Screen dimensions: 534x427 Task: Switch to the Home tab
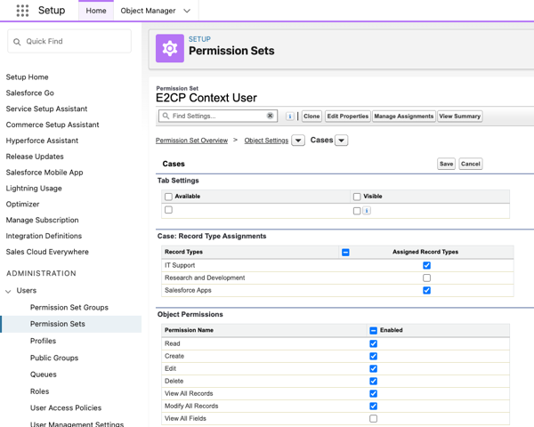click(x=96, y=11)
